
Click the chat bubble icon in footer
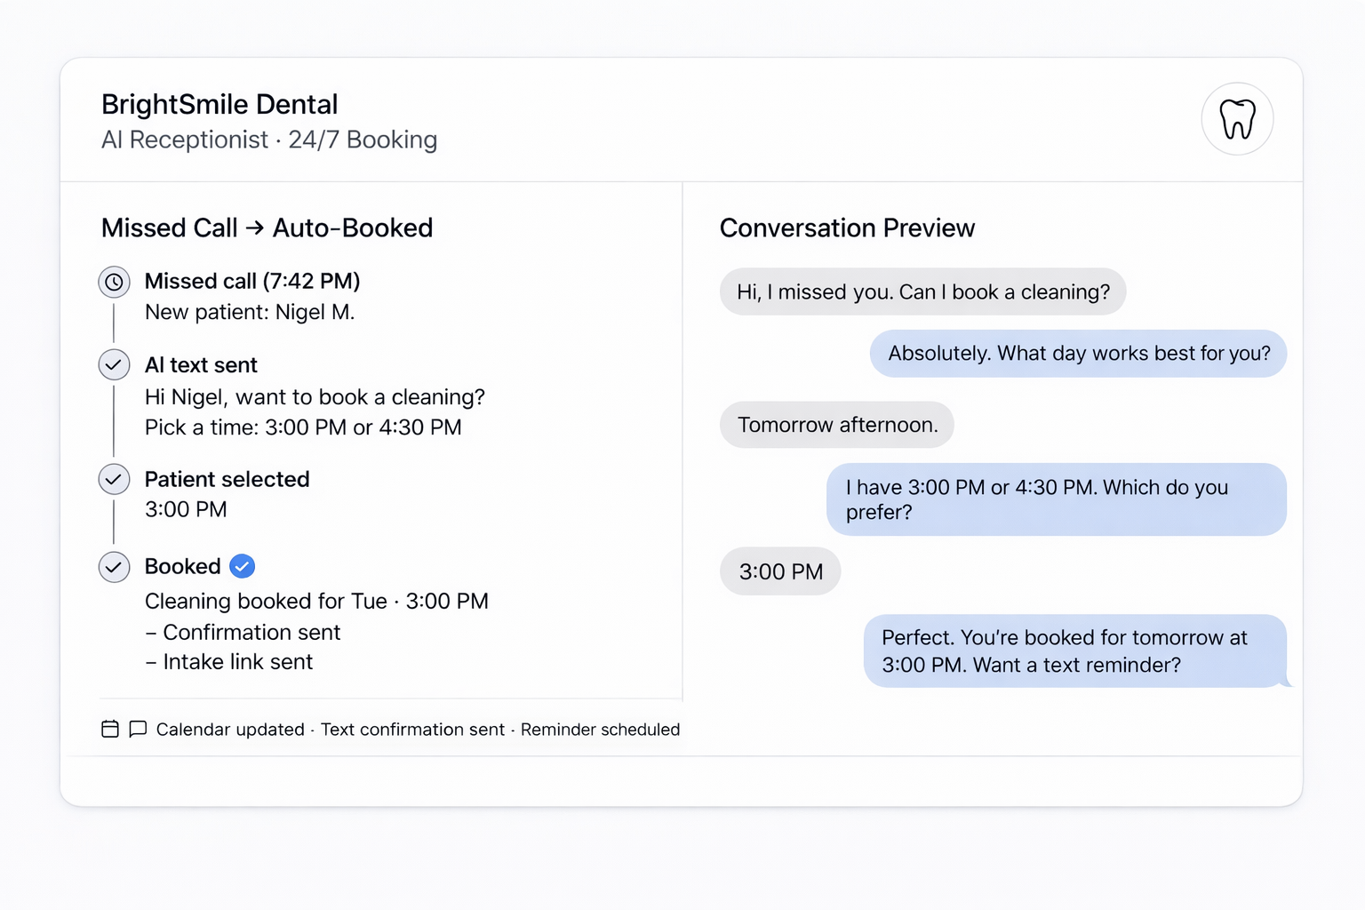coord(138,729)
